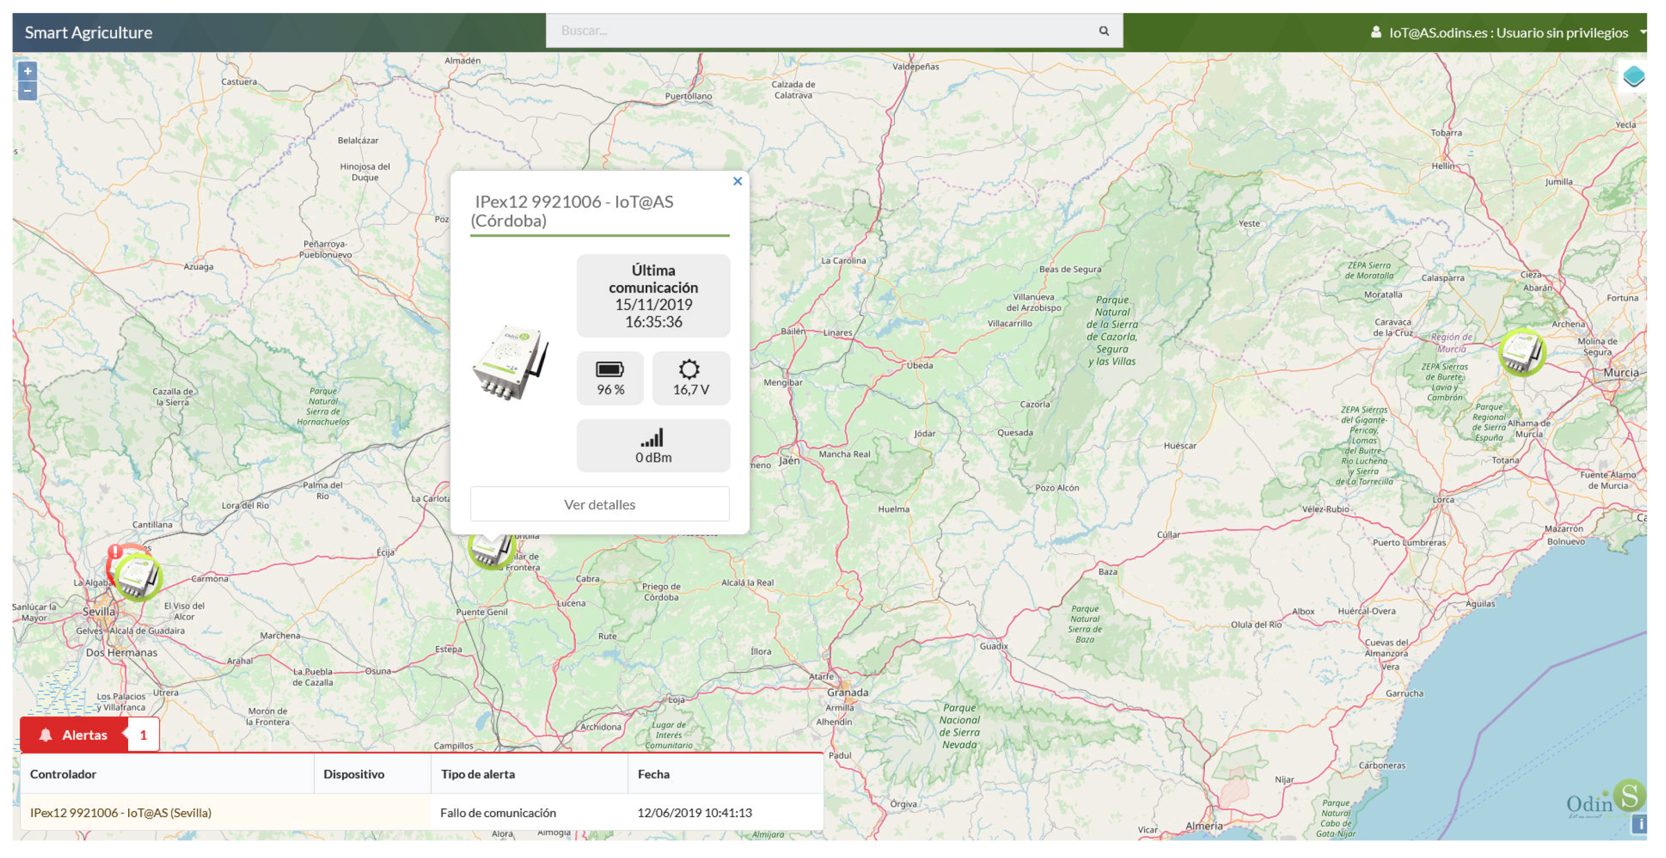Click the Buscar search field
Image resolution: width=1666 pixels, height=858 pixels.
click(821, 30)
